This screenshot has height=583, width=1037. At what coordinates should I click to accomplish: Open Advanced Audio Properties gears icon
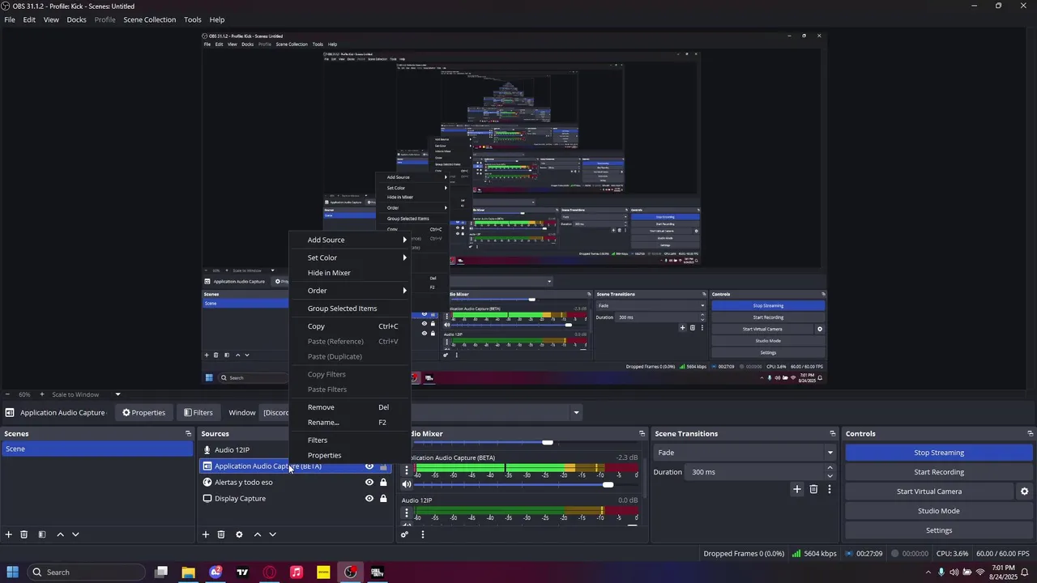pyautogui.click(x=405, y=534)
